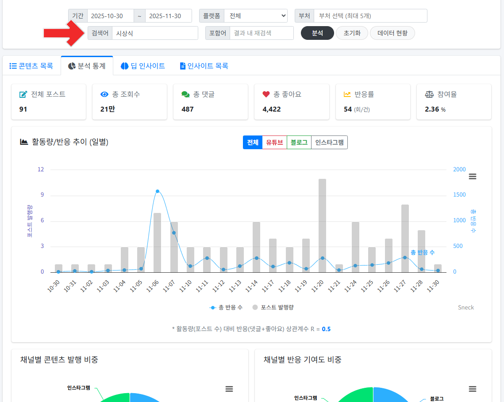Viewport: 504px width, 402px height.
Task: Switch to the 딥 인사이트 tab
Action: [142, 65]
